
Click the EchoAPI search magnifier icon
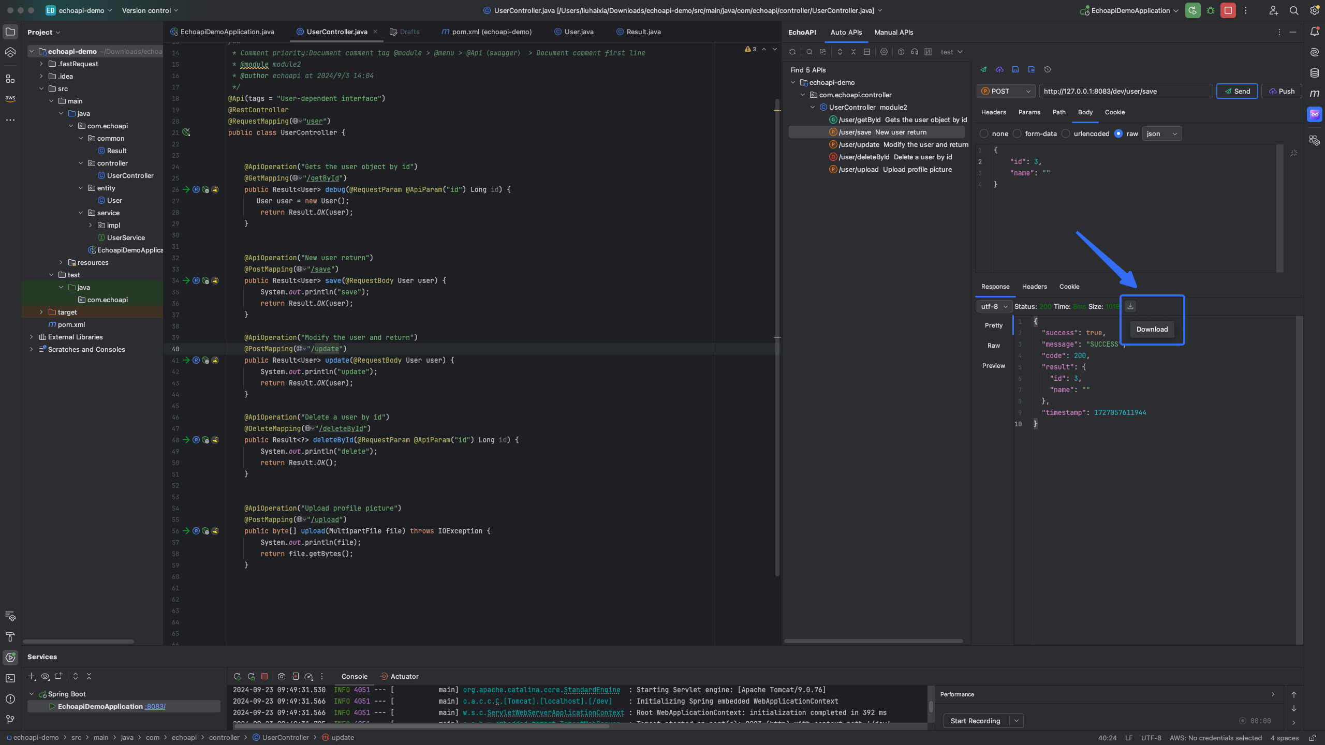tap(809, 52)
